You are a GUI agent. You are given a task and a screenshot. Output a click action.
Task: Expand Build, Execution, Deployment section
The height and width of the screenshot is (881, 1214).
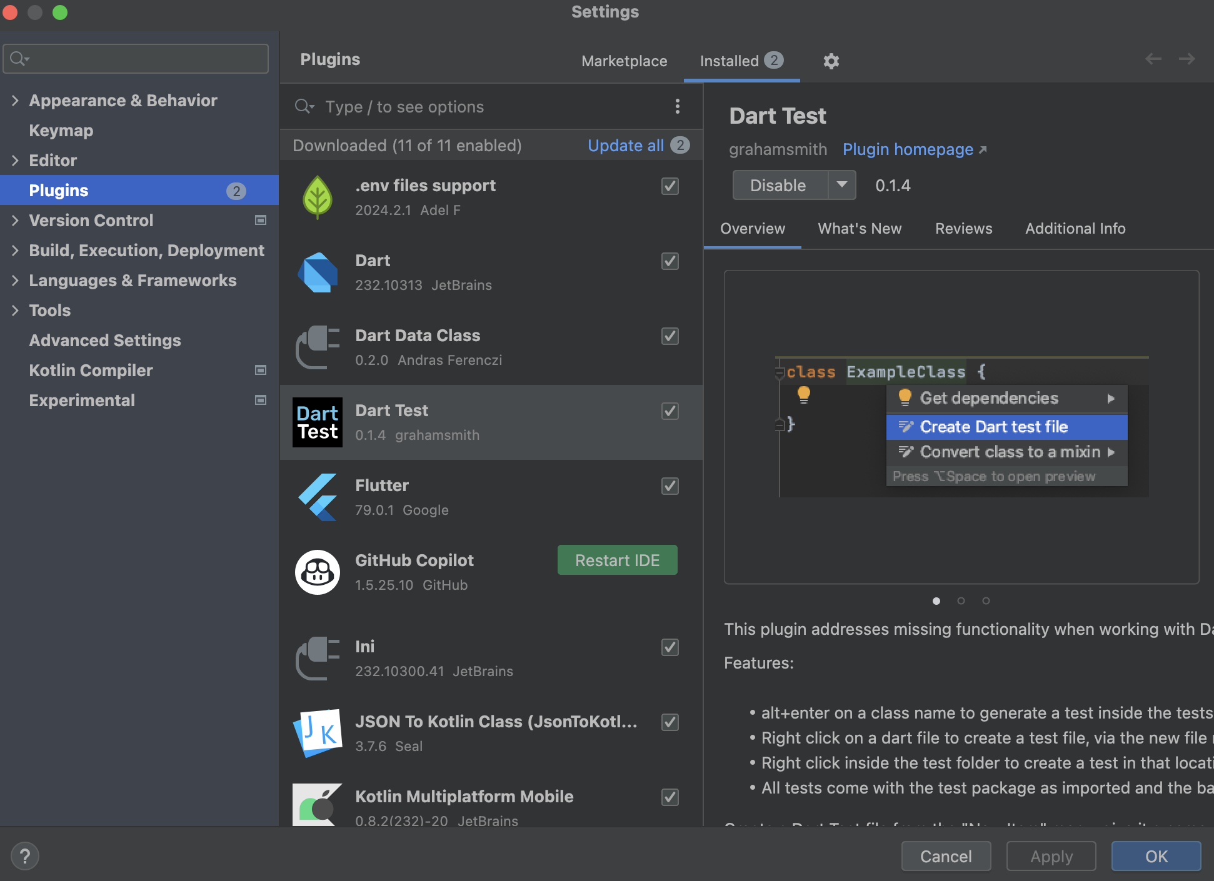(15, 250)
